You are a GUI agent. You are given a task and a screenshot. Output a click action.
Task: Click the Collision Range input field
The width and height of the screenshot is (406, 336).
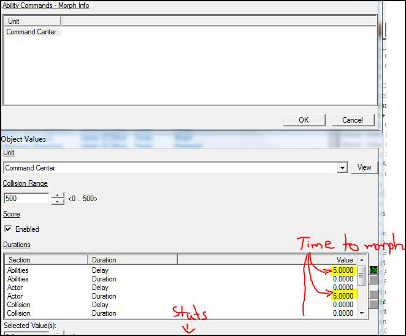tap(26, 199)
